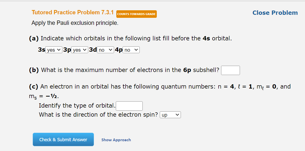The height and width of the screenshot is (151, 305).
Task: Change the 3d answer from 'no'
Action: pos(105,50)
